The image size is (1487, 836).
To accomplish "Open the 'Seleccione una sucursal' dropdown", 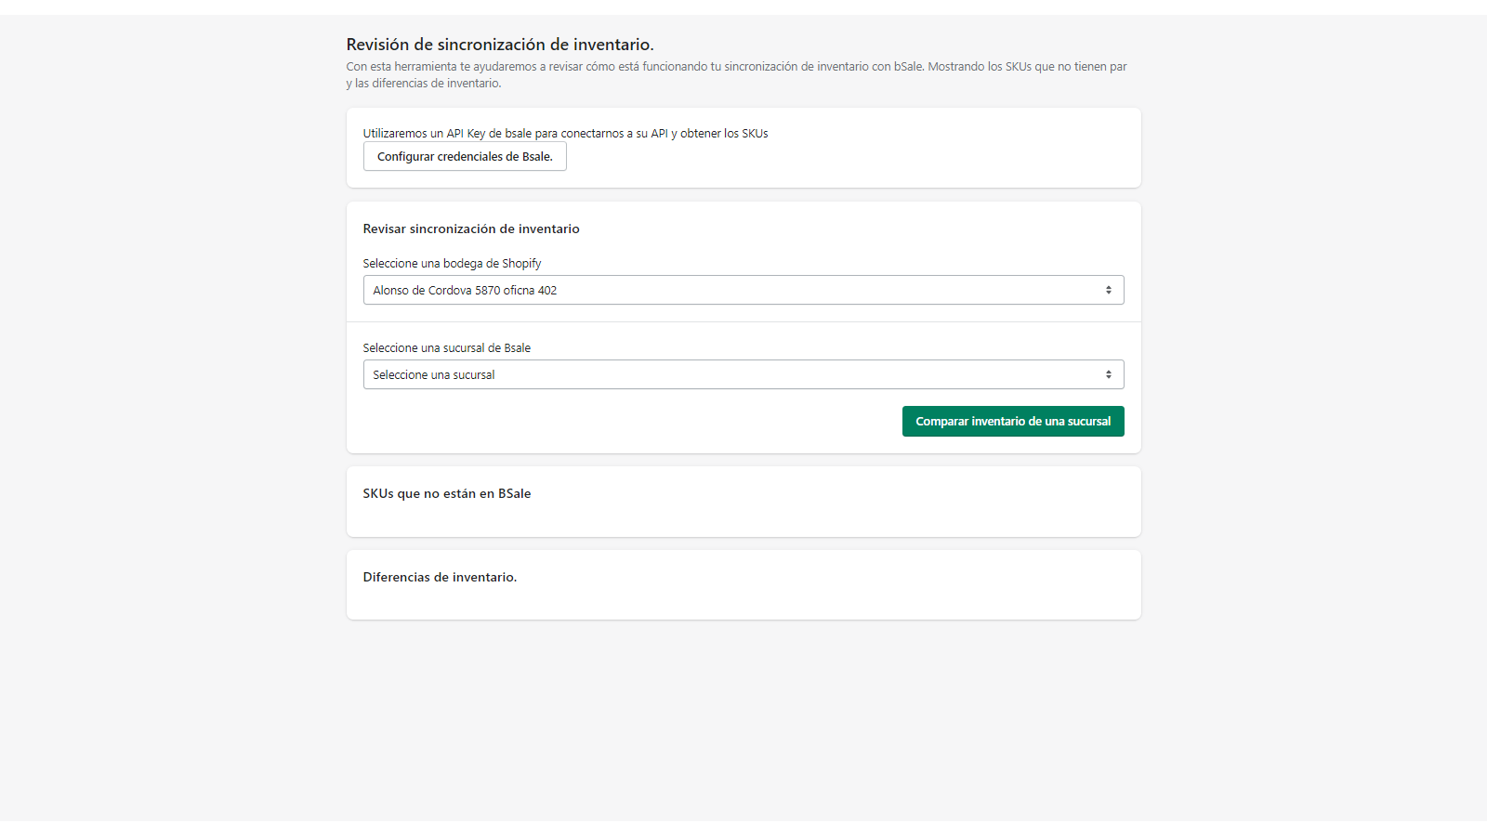I will [x=743, y=374].
